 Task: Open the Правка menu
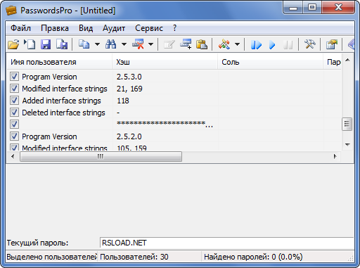pos(55,28)
